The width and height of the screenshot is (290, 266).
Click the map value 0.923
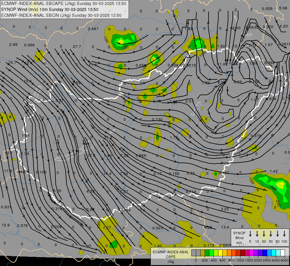click(158, 228)
